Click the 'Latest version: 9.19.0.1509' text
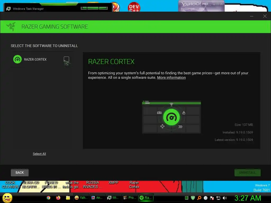This screenshot has width=271, height=203. (x=234, y=140)
